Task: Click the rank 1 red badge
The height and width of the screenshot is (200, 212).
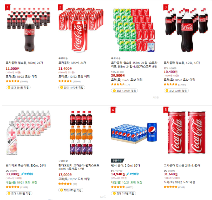Action: pos(8,7)
